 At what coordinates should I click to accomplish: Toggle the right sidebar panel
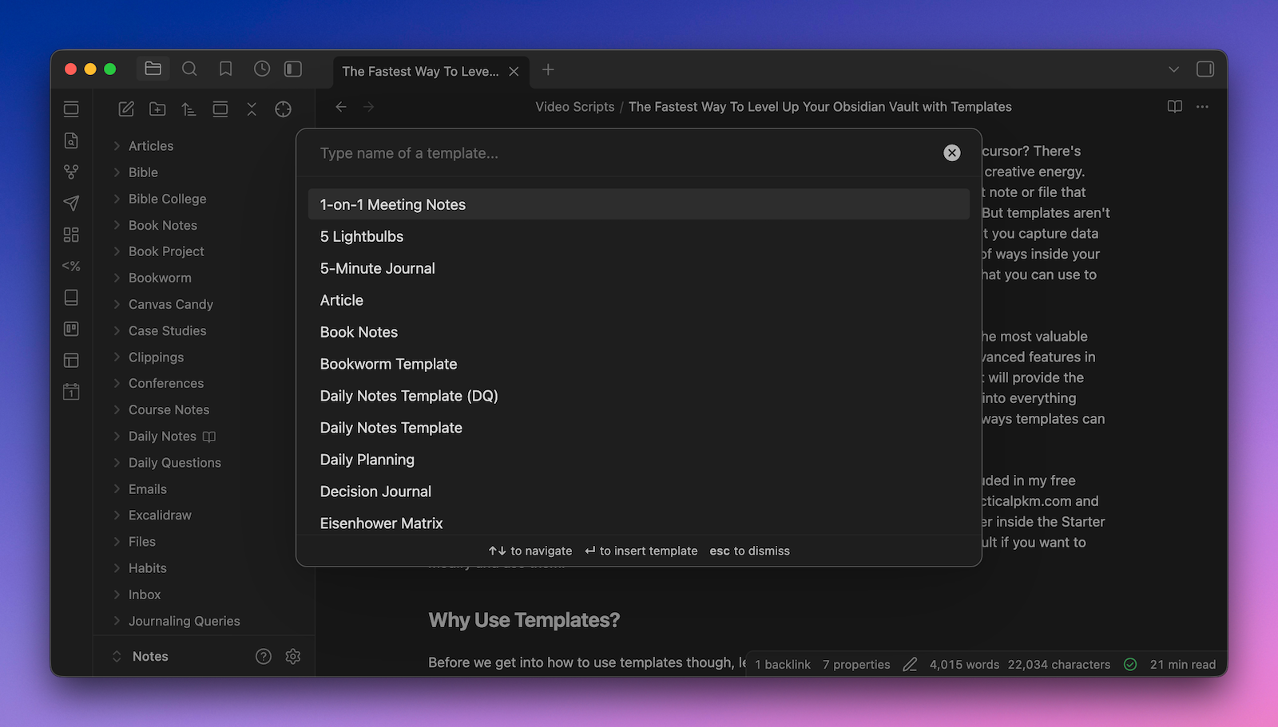[1205, 69]
